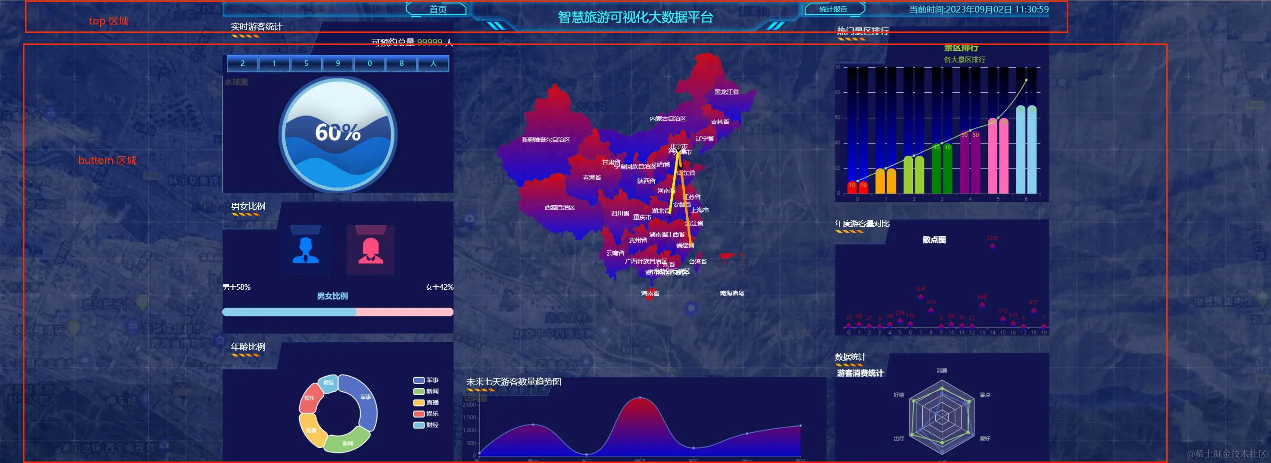The height and width of the screenshot is (463, 1271).
Task: Click the 爱好 radar axis label
Action: point(985,439)
